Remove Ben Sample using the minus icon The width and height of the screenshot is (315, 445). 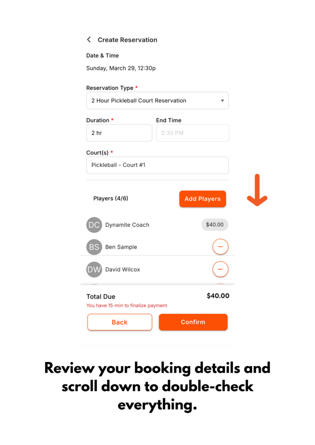[220, 247]
